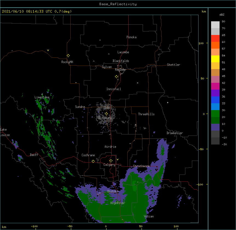This screenshot has width=236, height=230.
Task: Click the RockyMH map label
Action: tap(67, 62)
